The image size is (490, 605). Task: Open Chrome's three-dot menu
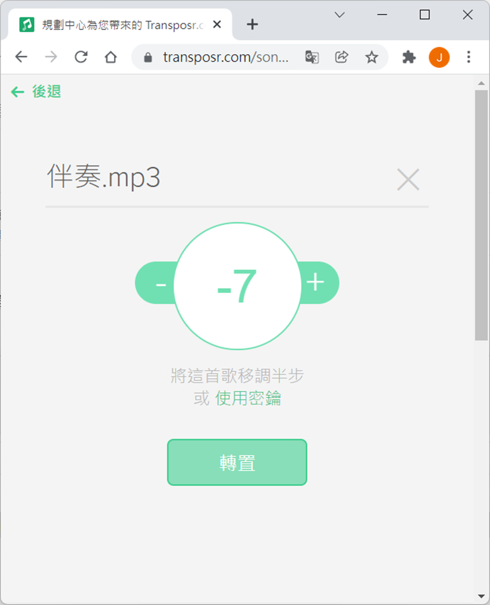pos(469,57)
